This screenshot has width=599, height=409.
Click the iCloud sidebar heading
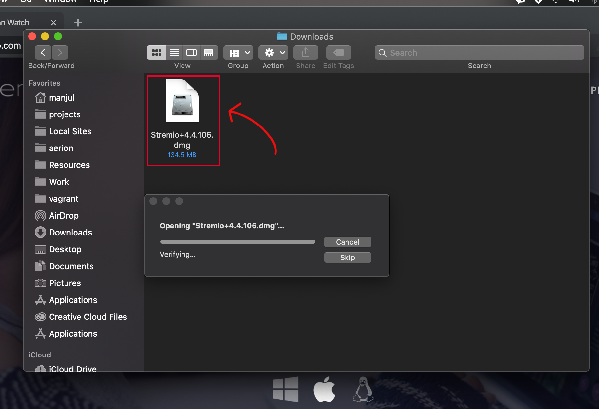[40, 355]
